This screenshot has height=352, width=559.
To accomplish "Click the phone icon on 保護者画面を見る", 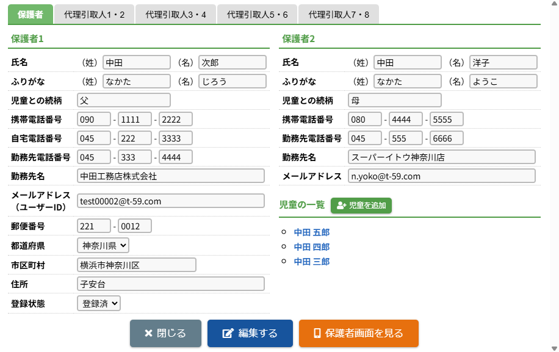I will tap(317, 333).
